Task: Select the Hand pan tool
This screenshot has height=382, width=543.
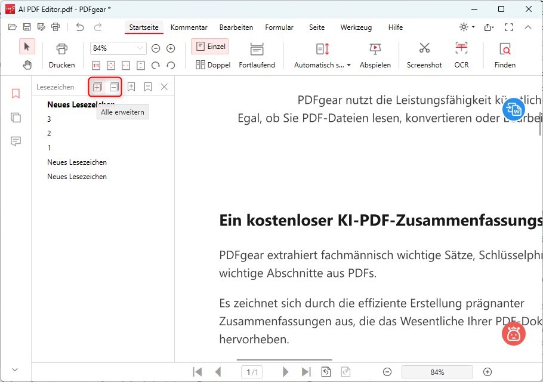Action: pyautogui.click(x=27, y=65)
